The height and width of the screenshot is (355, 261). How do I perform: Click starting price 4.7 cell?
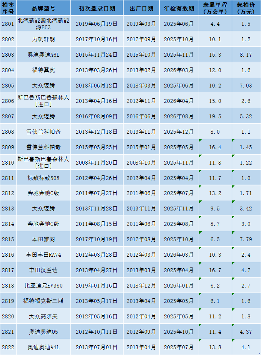[x=246, y=270]
